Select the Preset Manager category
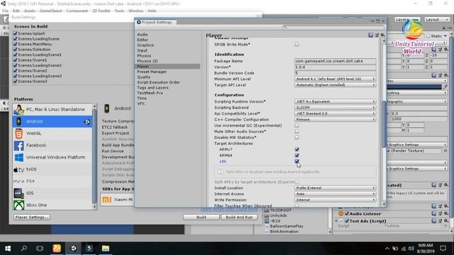454x255 pixels. [x=152, y=72]
